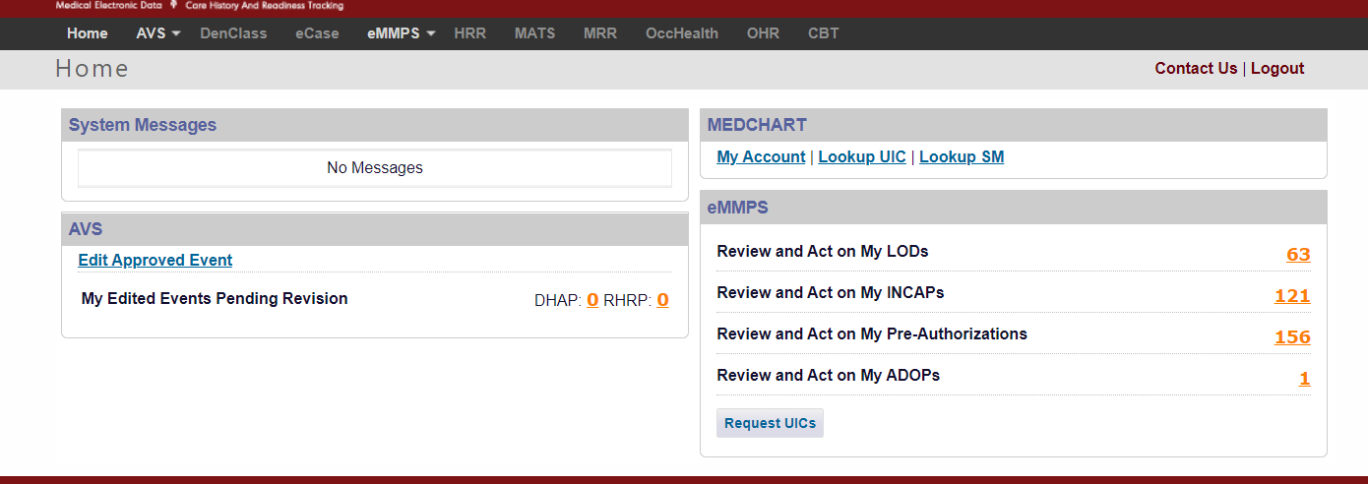This screenshot has width=1368, height=484.
Task: Expand the AVS dropdown arrow
Action: point(176,33)
